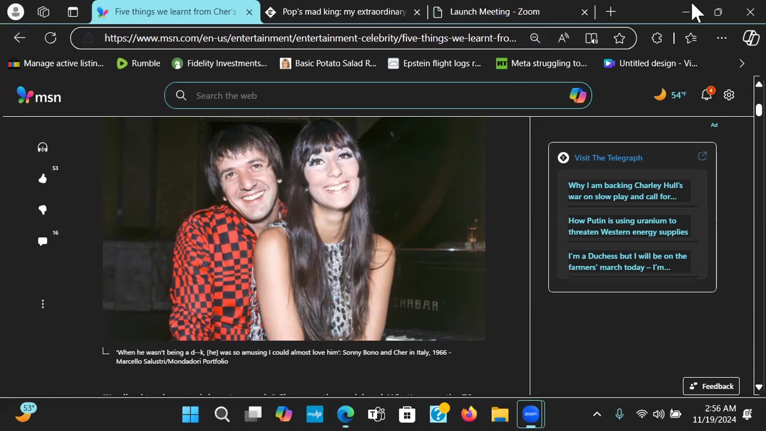This screenshot has height=431, width=766.
Task: Open Manage active listings bookmark
Action: [x=56, y=63]
